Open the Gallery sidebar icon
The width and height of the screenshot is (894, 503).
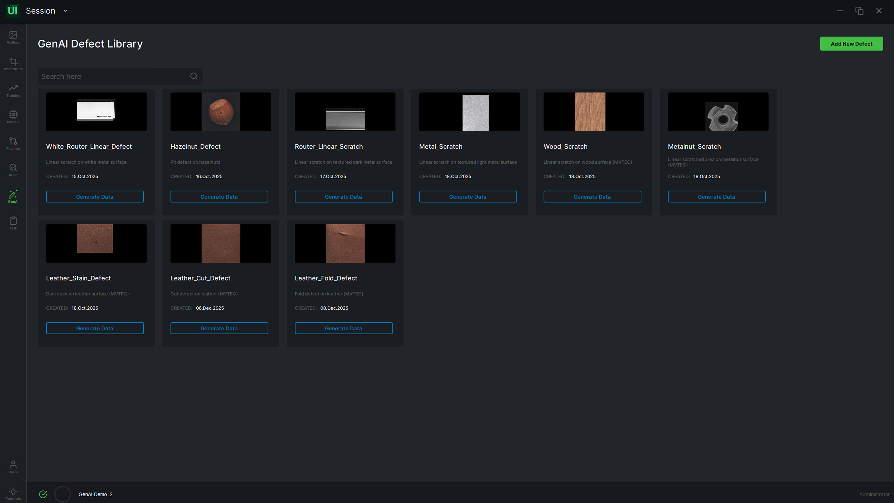(x=13, y=35)
